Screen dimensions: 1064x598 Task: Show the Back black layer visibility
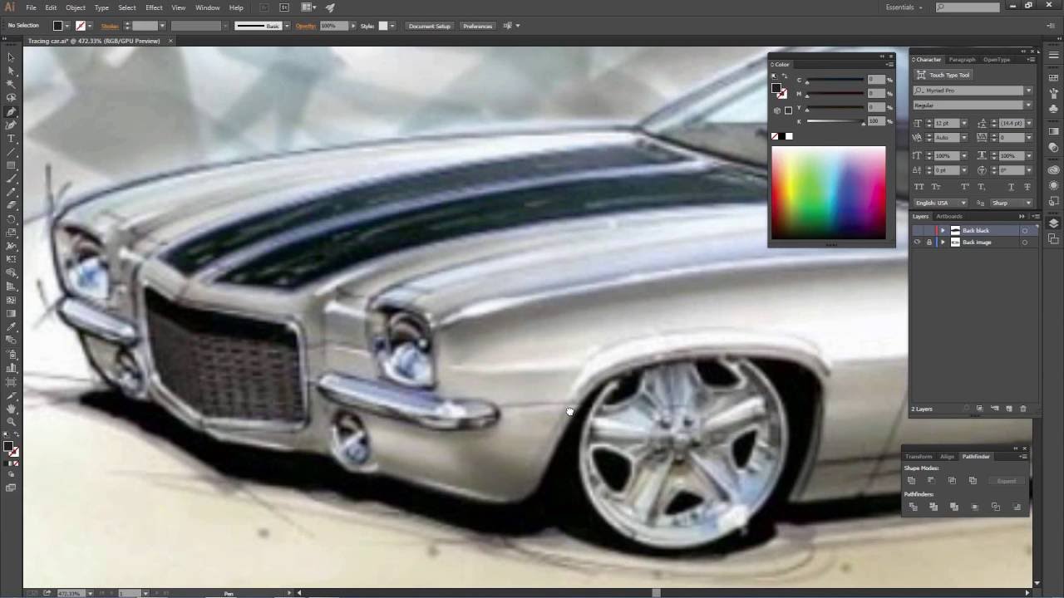pos(917,230)
